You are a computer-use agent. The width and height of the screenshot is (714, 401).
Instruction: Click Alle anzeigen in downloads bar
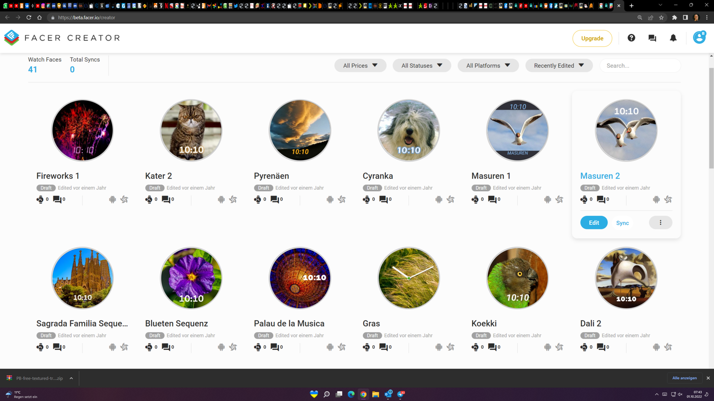point(684,378)
